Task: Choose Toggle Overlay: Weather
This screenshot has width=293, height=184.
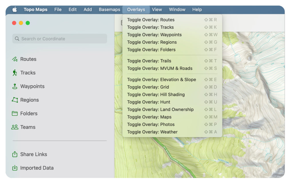Action: click(172, 132)
